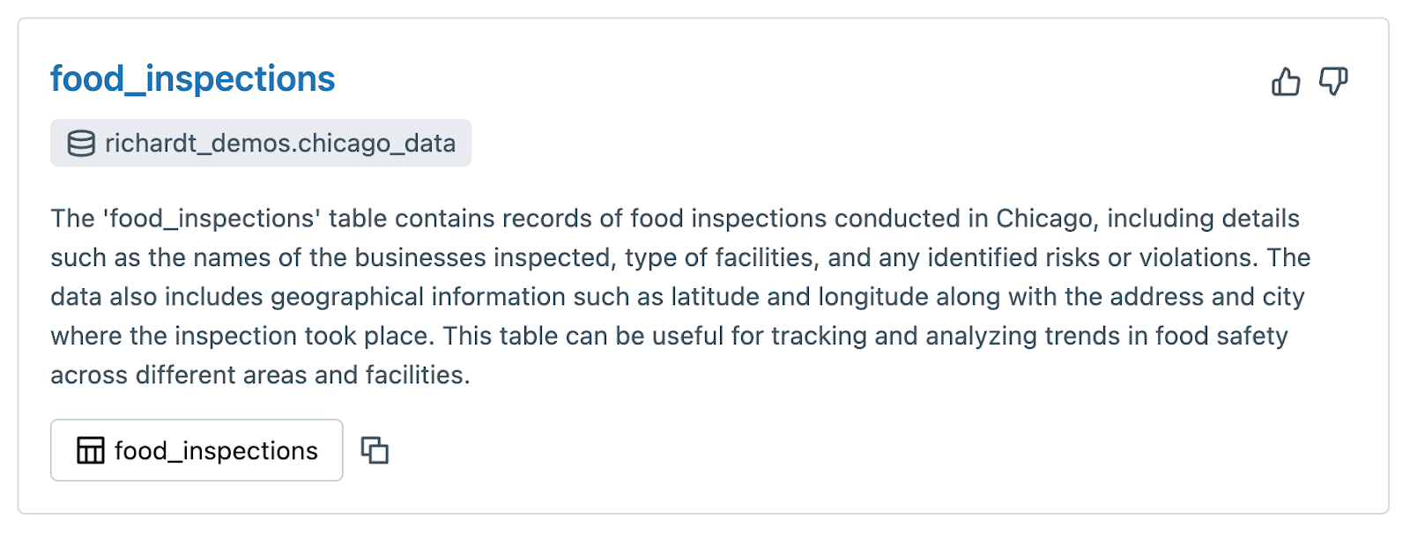The width and height of the screenshot is (1410, 534).
Task: Select the richardt_demos.chicago_data schema label
Action: point(280,144)
